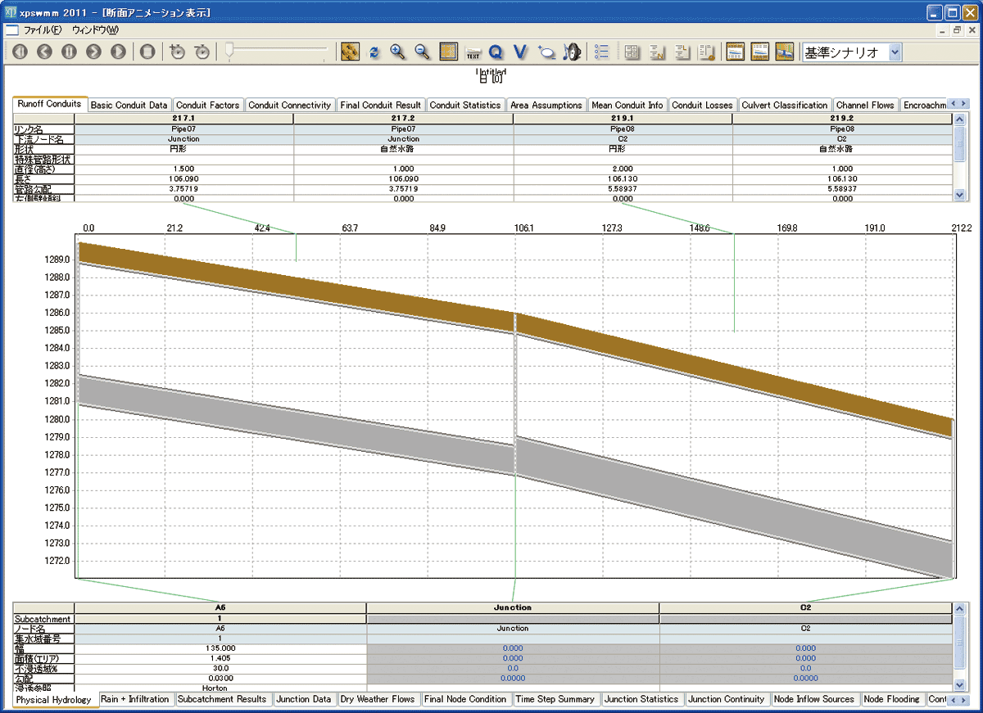Open the Node Inflow Sources tab
Screen dimensions: 983x713
[815, 699]
